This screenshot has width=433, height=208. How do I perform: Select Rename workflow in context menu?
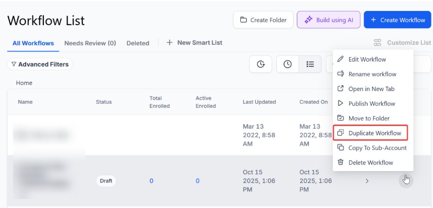[x=372, y=74]
